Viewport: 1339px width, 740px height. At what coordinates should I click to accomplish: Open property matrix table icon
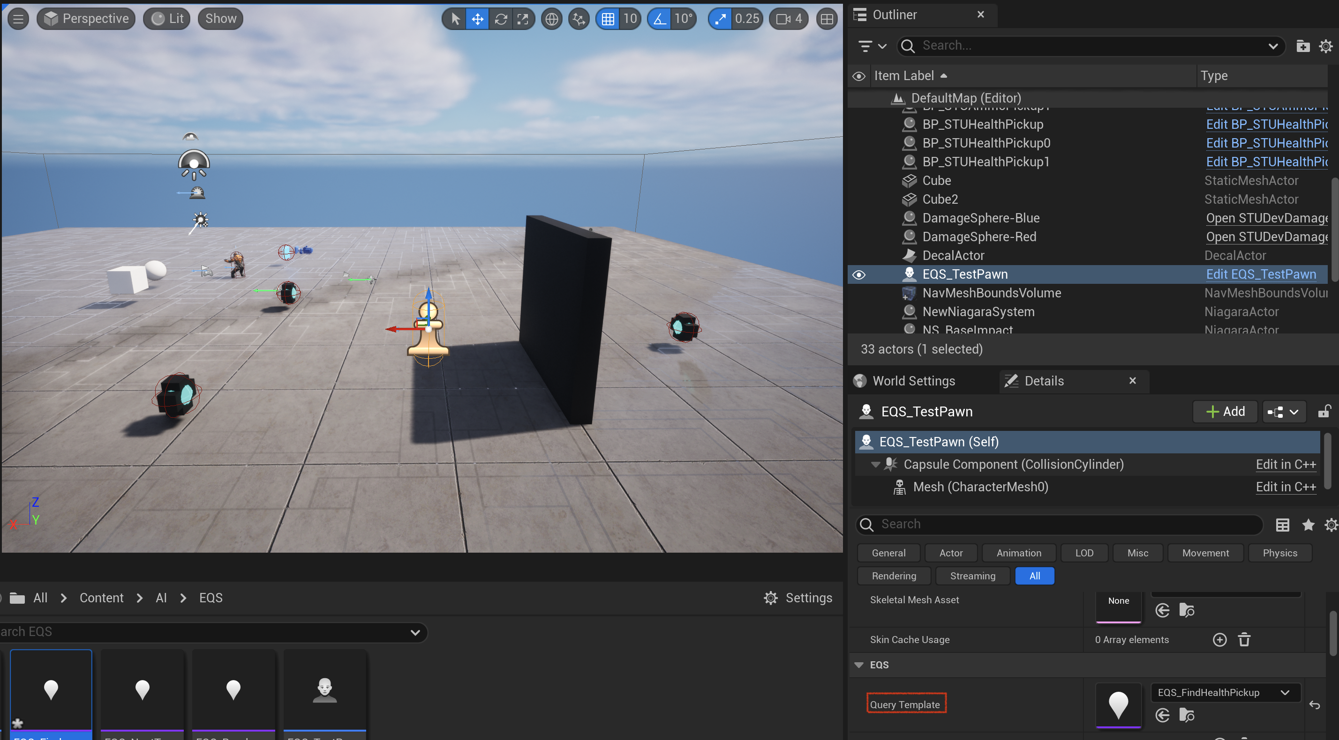(1282, 525)
